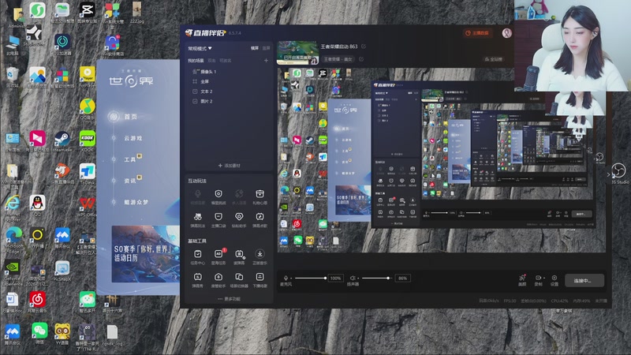Edit the stream title with pencil icon
Image resolution: width=631 pixels, height=355 pixels.
pos(364,47)
